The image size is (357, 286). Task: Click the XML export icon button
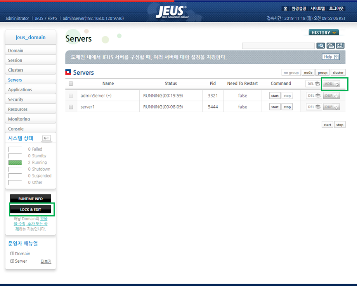(340, 45)
